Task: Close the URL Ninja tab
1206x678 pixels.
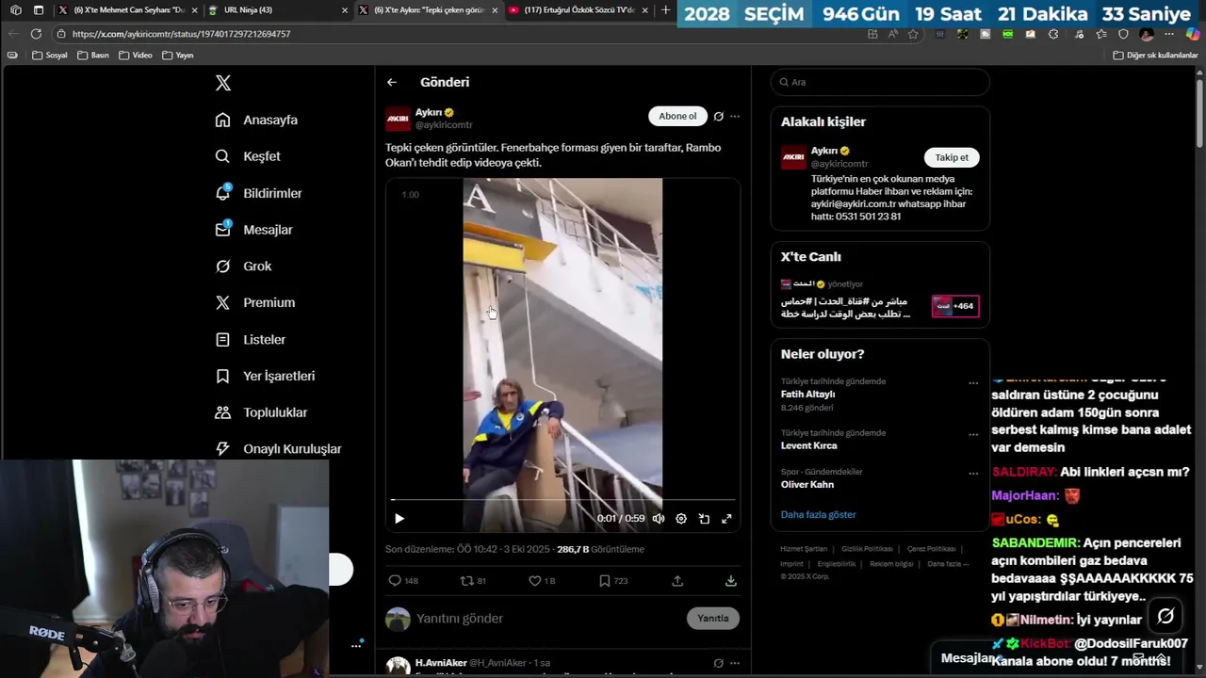Action: pyautogui.click(x=344, y=10)
